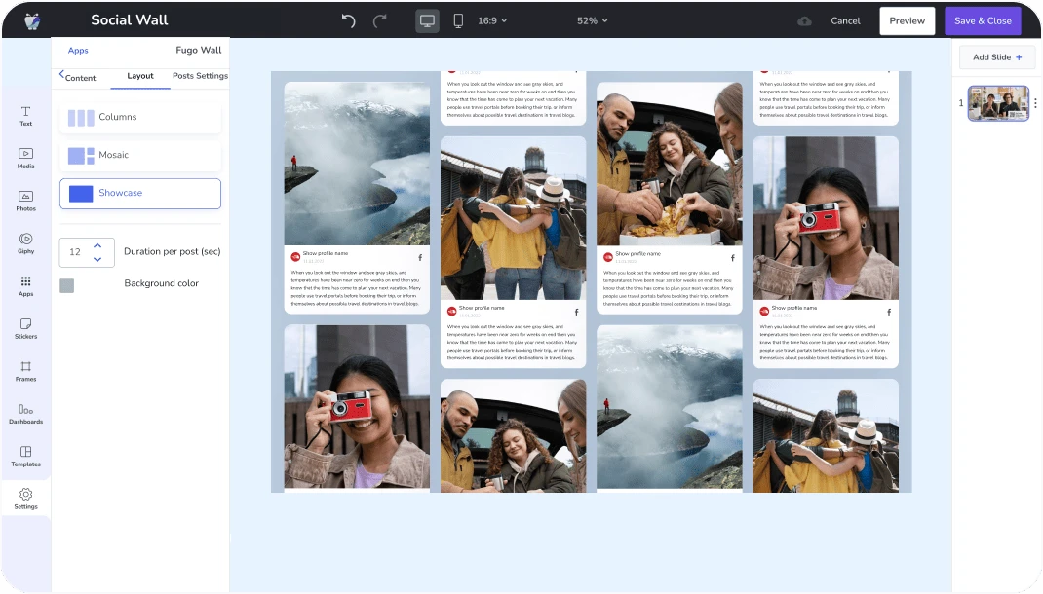Click the Background color label
The image size is (1043, 594).
coord(162,283)
